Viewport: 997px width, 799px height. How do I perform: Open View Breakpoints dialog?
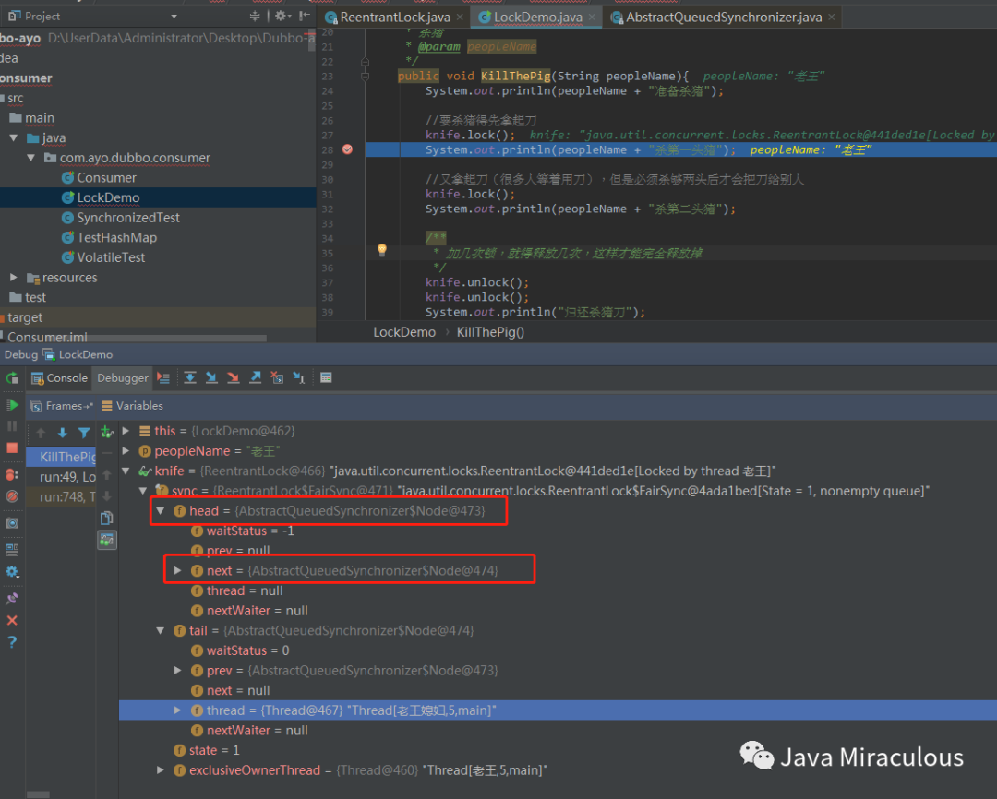point(12,474)
